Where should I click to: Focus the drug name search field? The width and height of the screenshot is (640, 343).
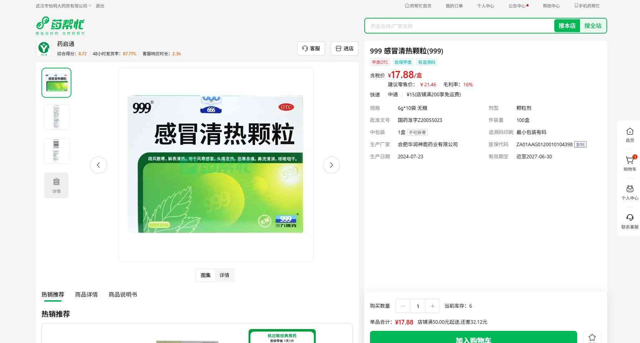[x=459, y=26]
